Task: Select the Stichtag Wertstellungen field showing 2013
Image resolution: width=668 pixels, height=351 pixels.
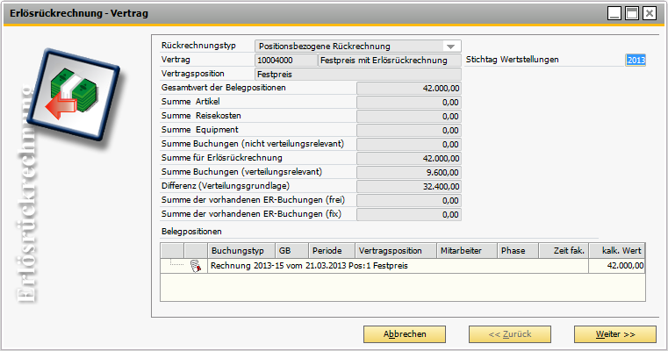Action: click(636, 60)
